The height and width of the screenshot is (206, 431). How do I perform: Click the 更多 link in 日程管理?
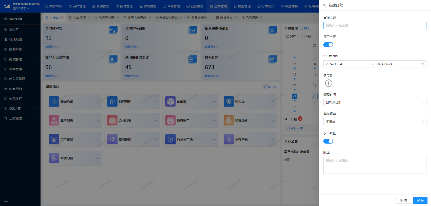coord(305,29)
